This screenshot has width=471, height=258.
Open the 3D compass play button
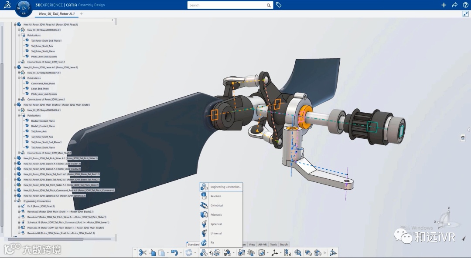tap(24, 8)
